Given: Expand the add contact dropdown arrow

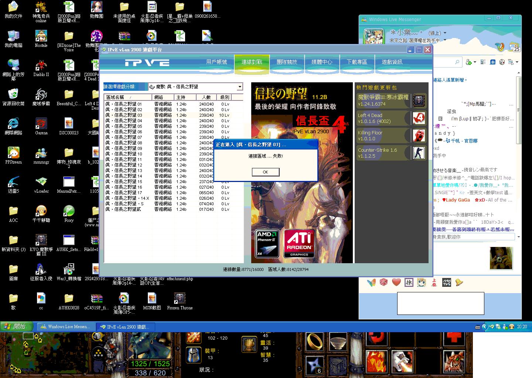Looking at the screenshot, I should [475, 62].
